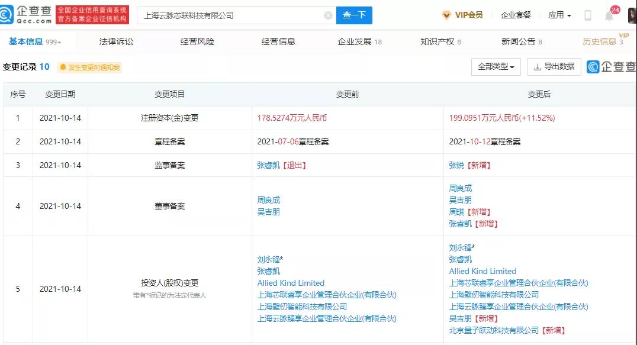This screenshot has width=637, height=345.
Task: Click the 变更后 column header
Action: pyautogui.click(x=539, y=94)
